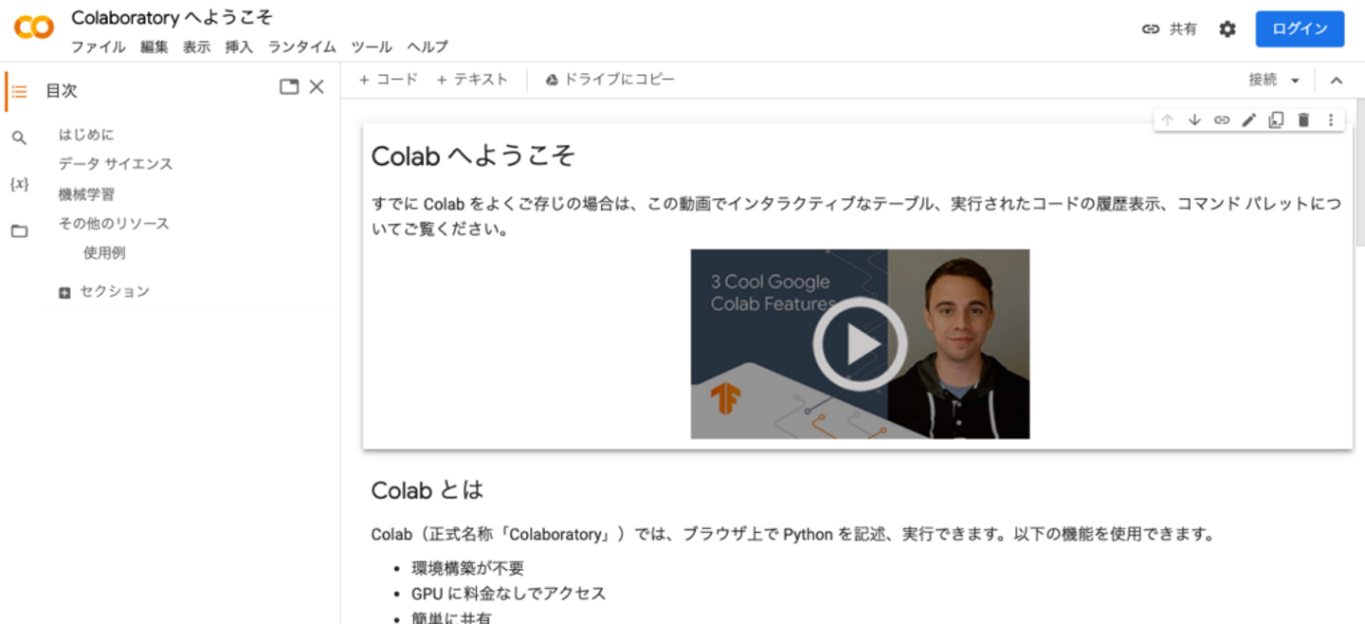
Task: Open settings gear icon
Action: pyautogui.click(x=1228, y=29)
